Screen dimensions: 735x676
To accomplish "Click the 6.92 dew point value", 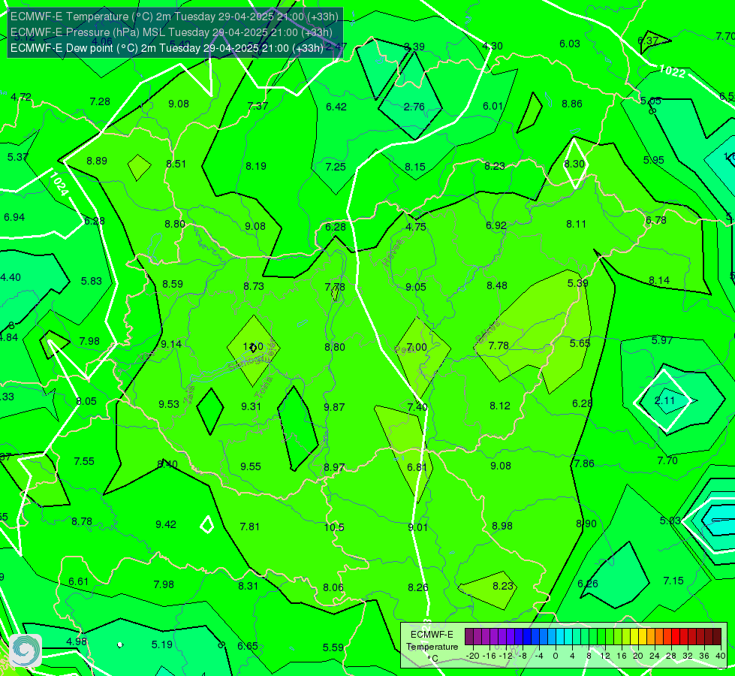I will [x=496, y=225].
